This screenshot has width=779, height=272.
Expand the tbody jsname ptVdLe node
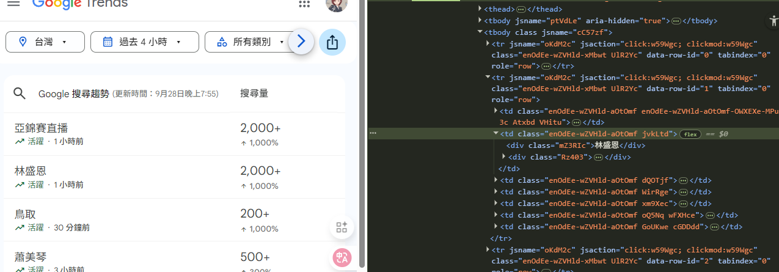[x=480, y=21]
